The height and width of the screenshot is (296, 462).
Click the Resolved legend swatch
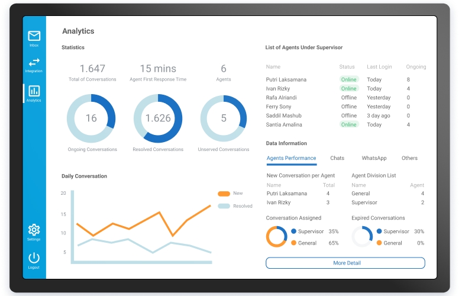tap(224, 206)
